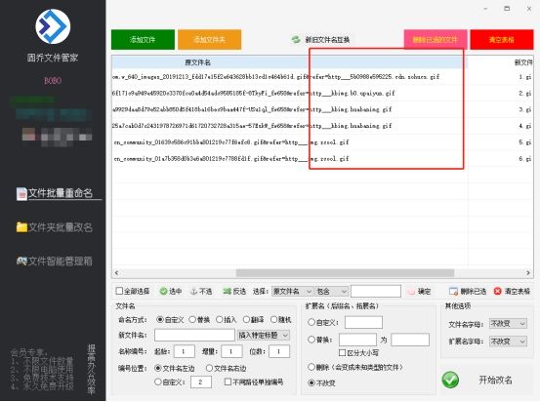Click the green check 开始改名 icon
The width and height of the screenshot is (540, 402).
click(450, 380)
